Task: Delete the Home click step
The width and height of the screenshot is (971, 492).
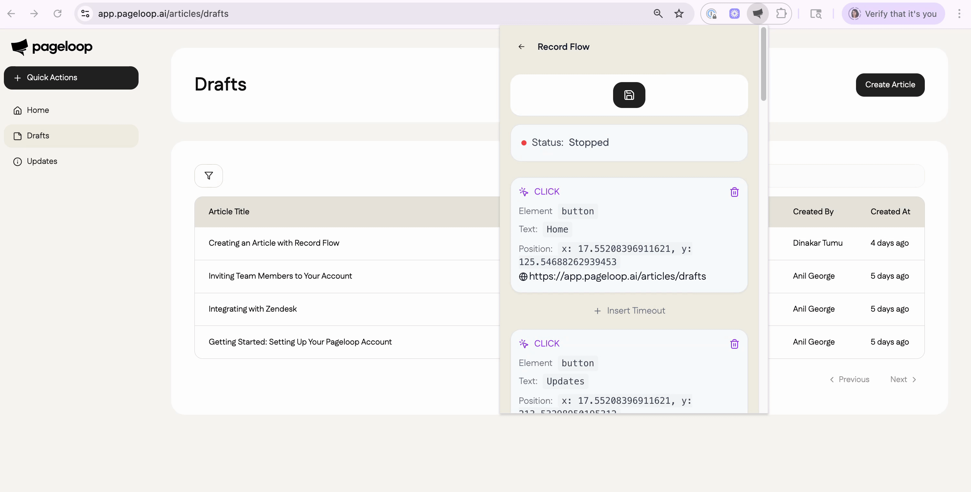Action: (x=734, y=192)
